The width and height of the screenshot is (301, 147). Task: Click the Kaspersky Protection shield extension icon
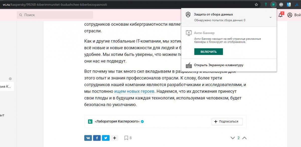(x=274, y=4)
